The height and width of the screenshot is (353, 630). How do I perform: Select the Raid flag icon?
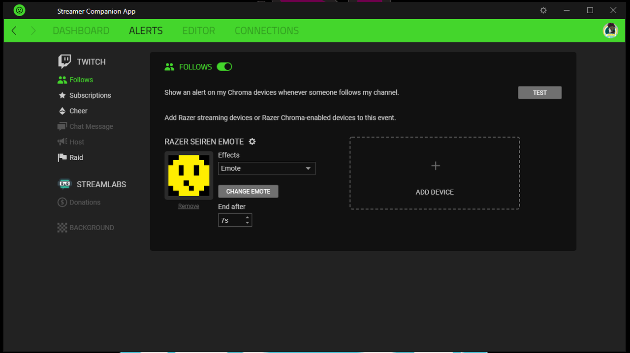pos(62,157)
